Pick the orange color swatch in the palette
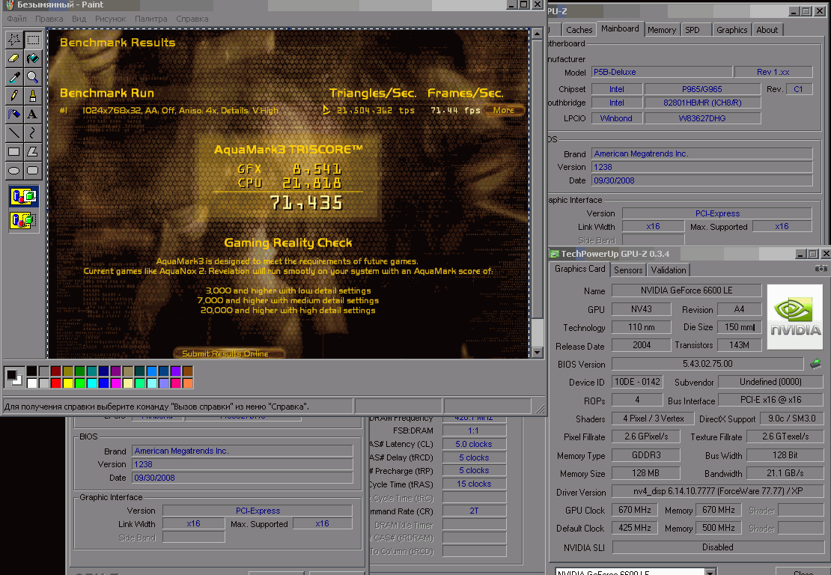This screenshot has width=831, height=575. pyautogui.click(x=188, y=383)
